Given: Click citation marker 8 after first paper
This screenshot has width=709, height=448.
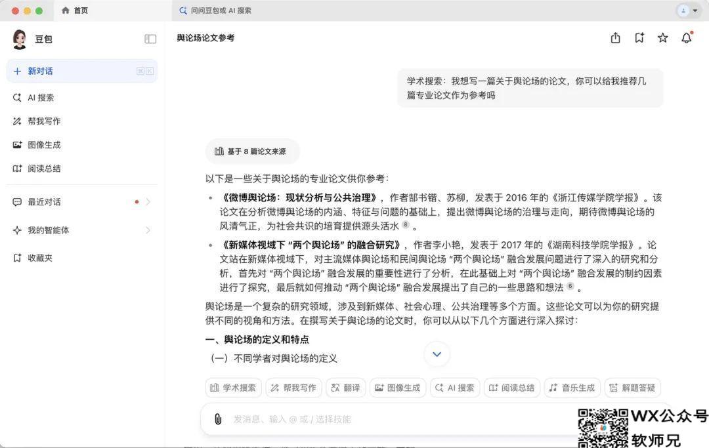Looking at the screenshot, I should pos(406,224).
